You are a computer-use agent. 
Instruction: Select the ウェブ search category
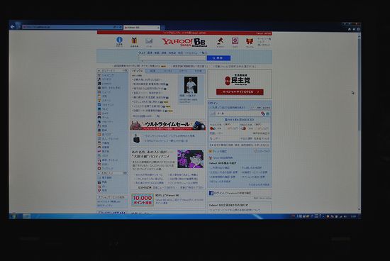tap(142, 52)
